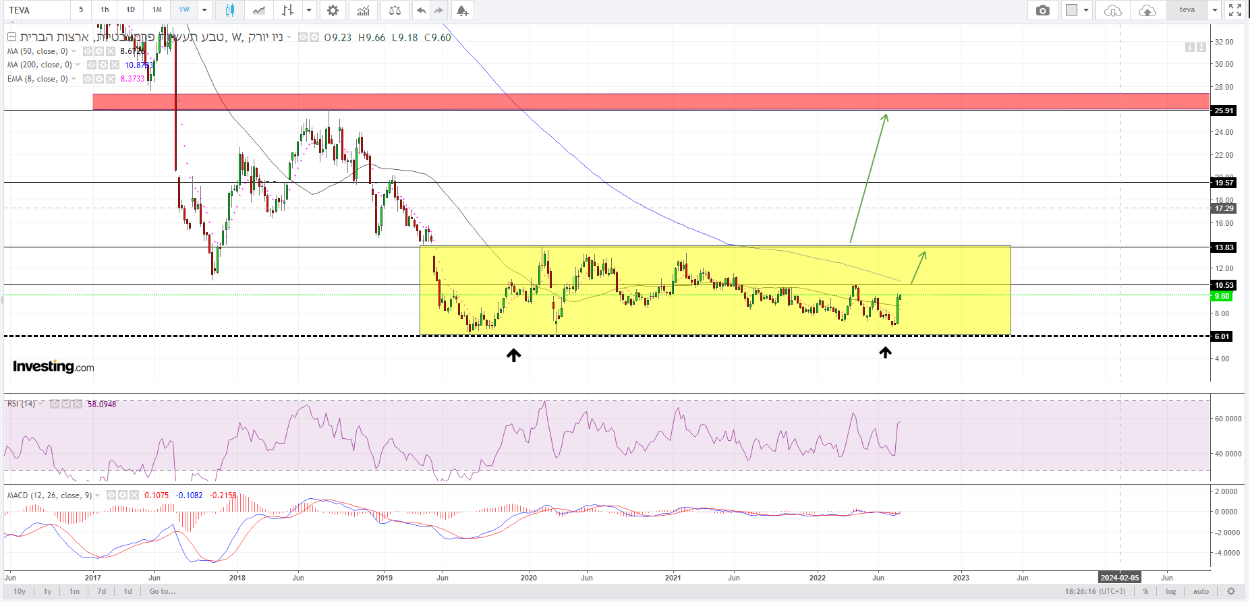The height and width of the screenshot is (602, 1250).
Task: Open more chart styles dropdown arrow
Action: 309,10
